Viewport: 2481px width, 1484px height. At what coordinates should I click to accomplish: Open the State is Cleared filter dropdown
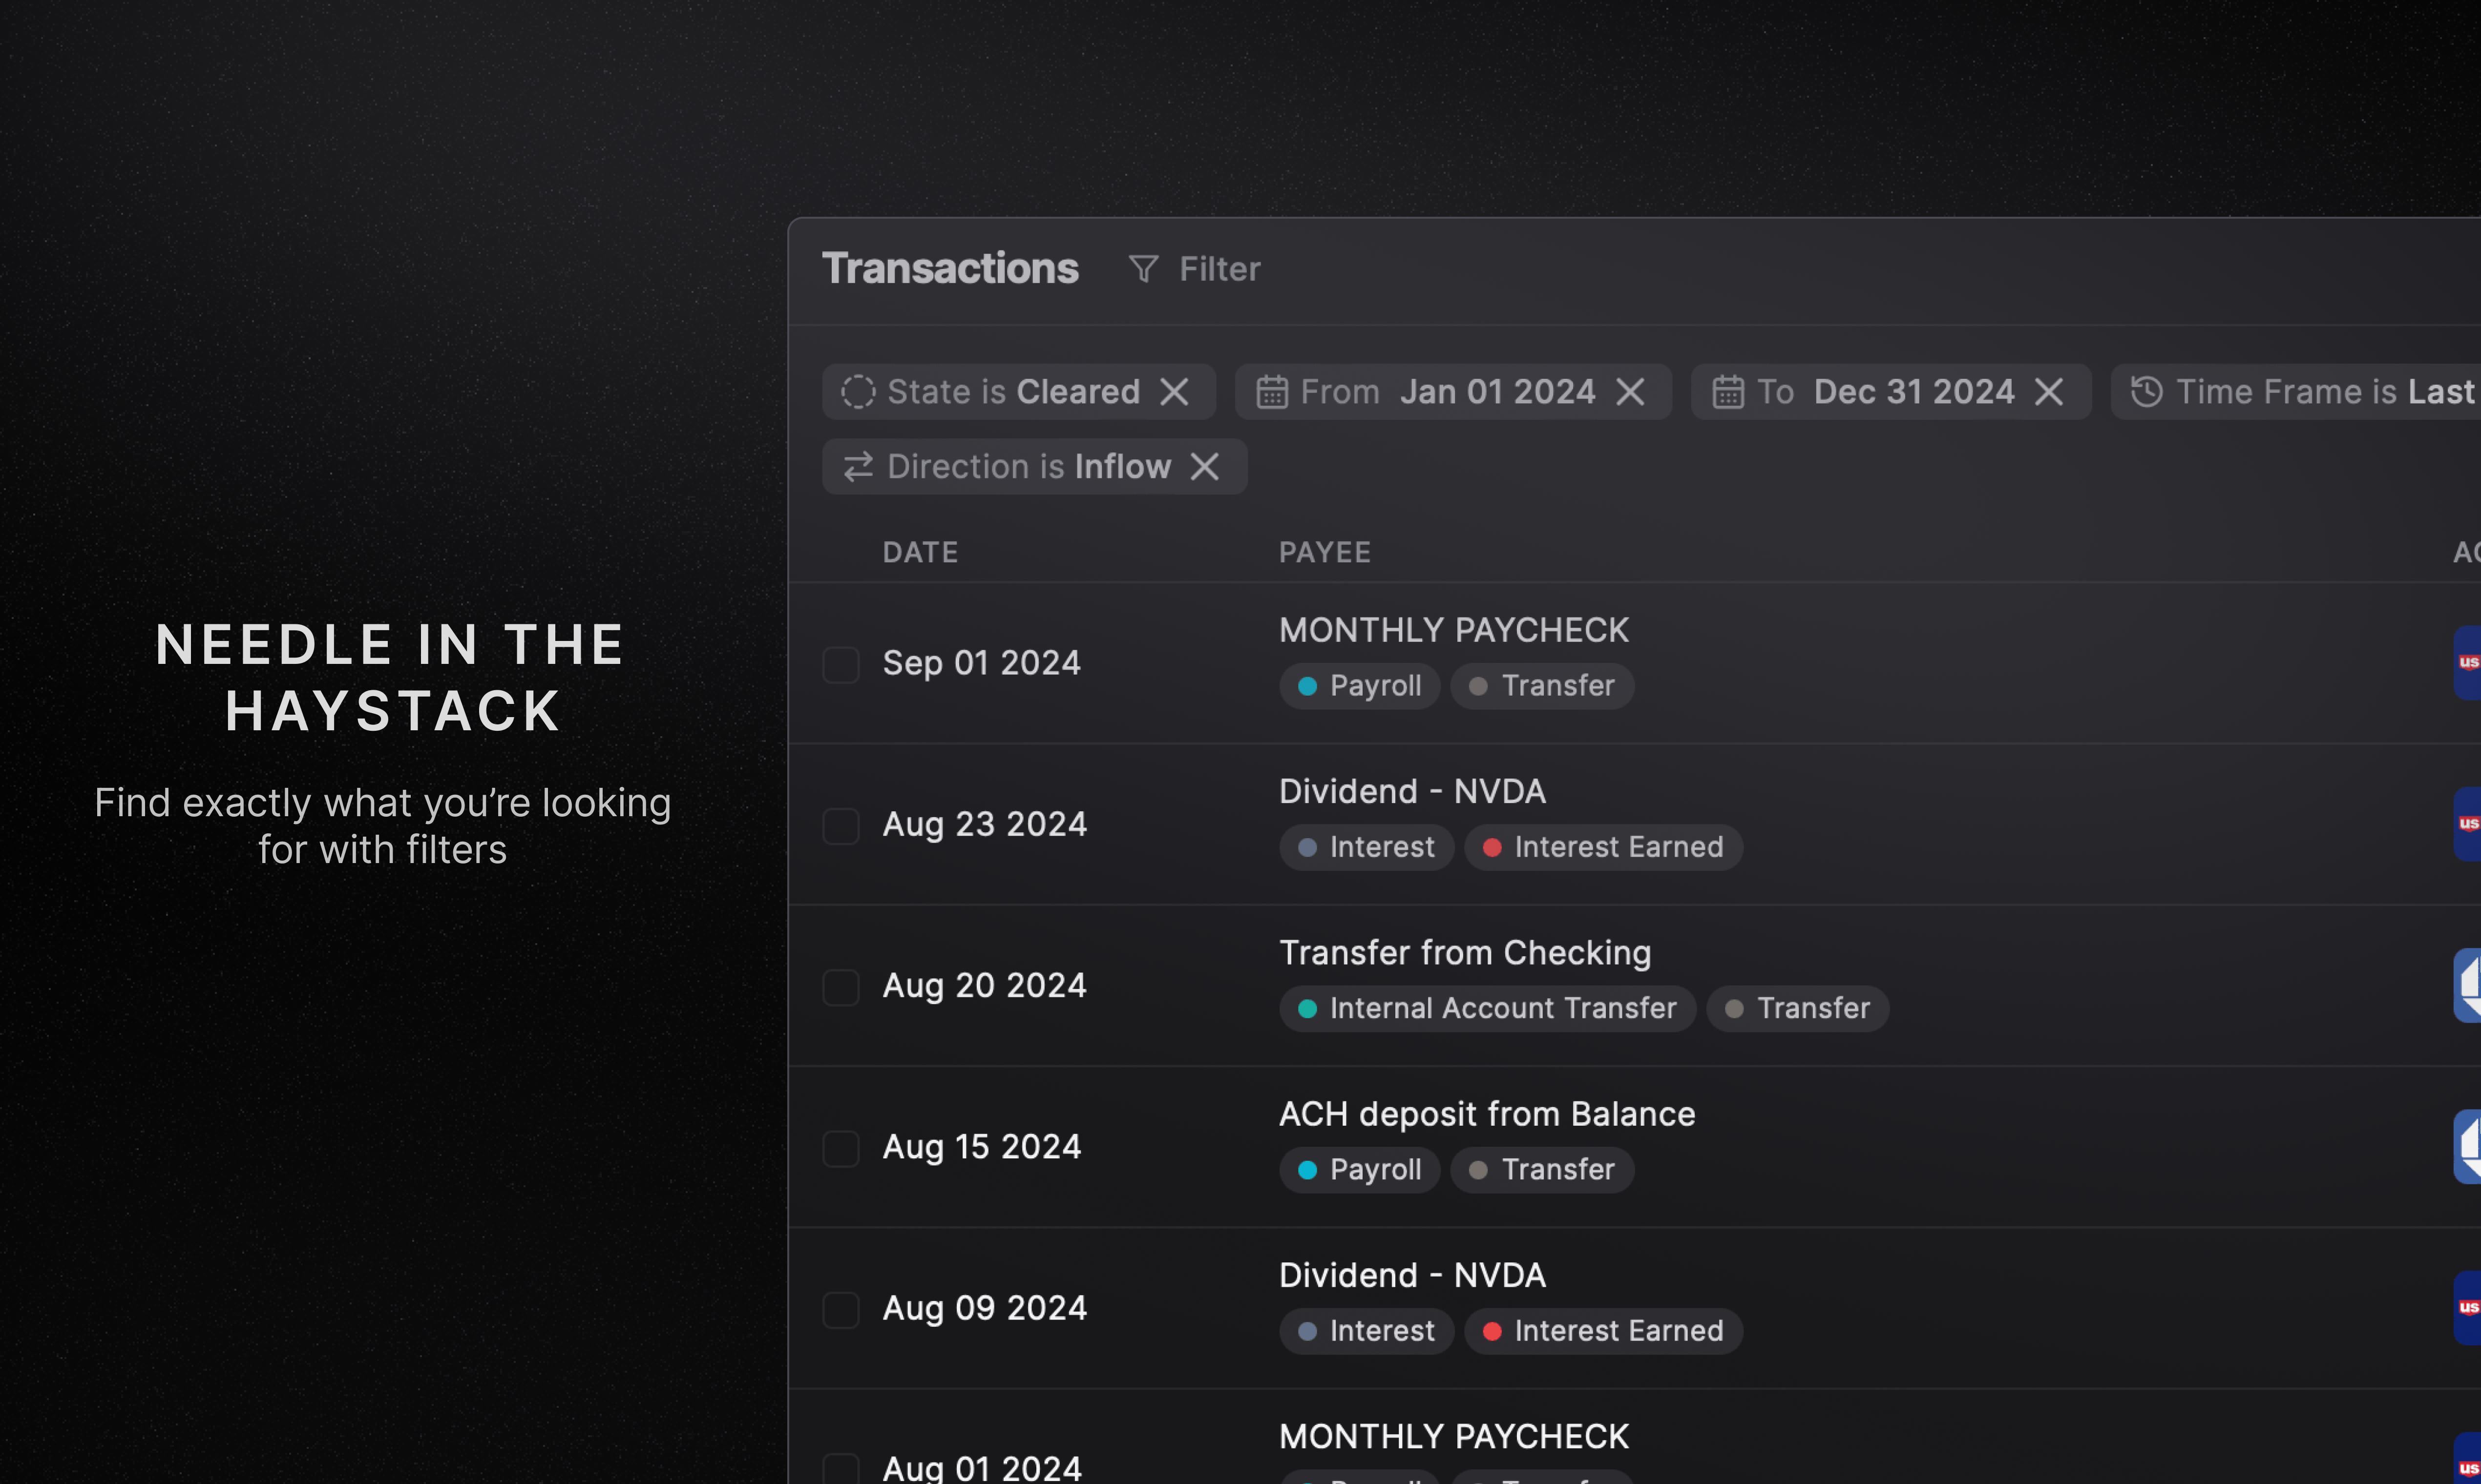1012,392
